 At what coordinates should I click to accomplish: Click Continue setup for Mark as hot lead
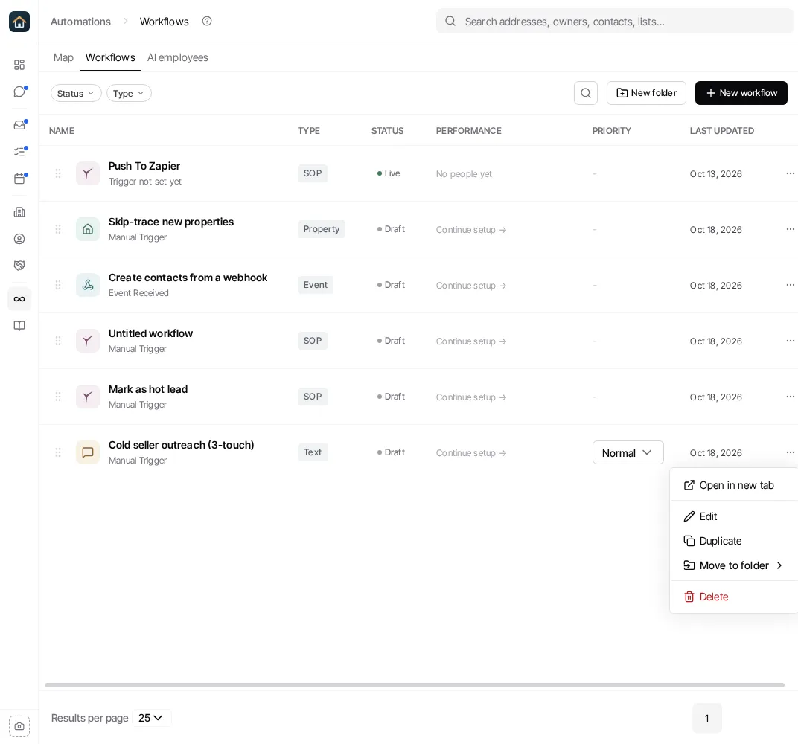[x=470, y=397]
